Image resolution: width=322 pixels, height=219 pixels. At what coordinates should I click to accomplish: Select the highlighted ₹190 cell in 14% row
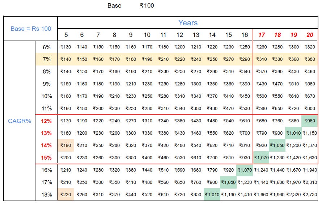[65, 145]
